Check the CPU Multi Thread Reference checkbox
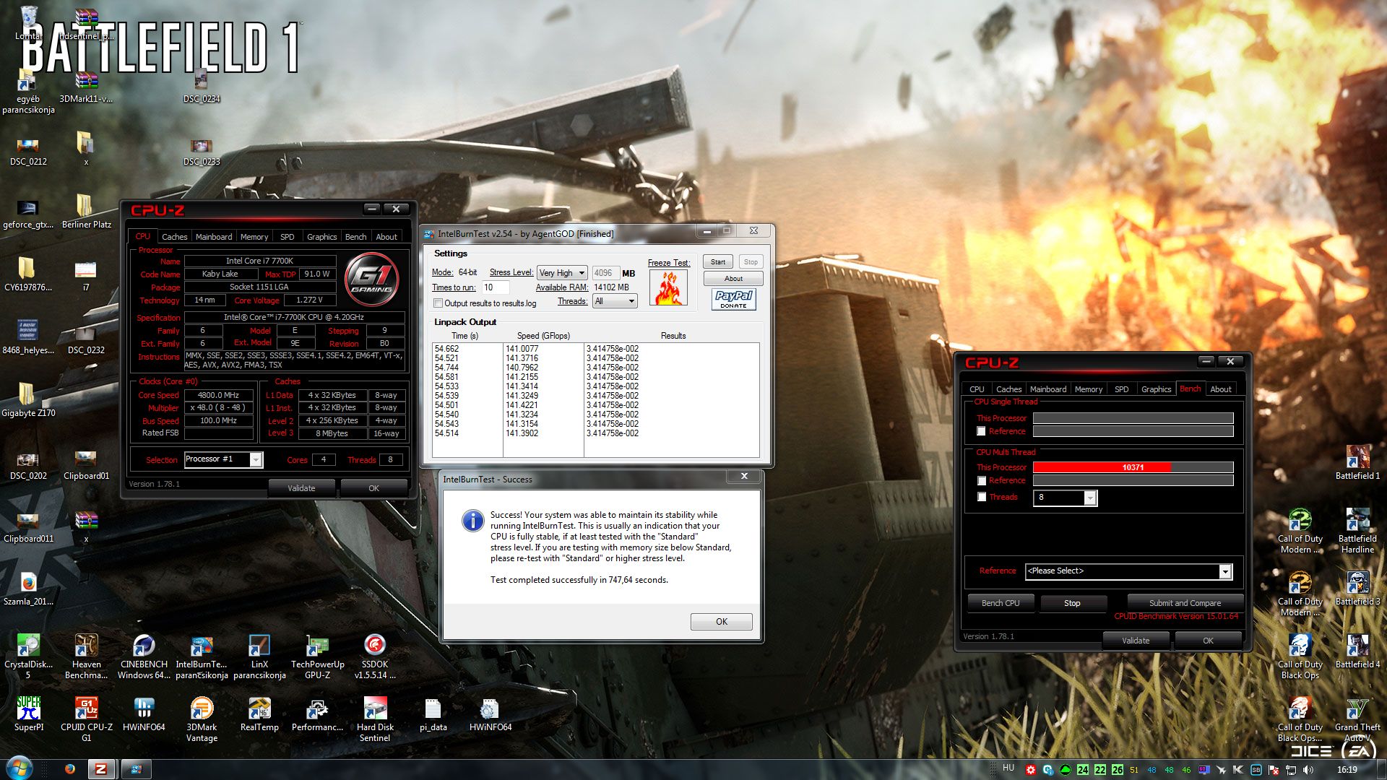Screen dimensions: 1387x780 point(981,481)
